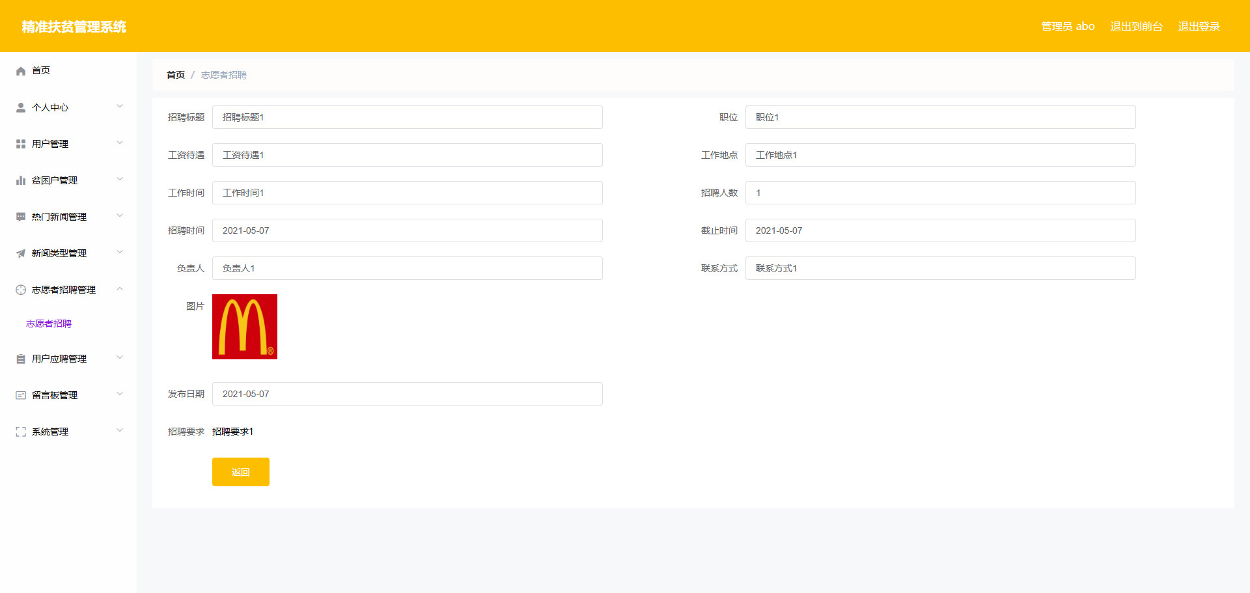1250x593 pixels.
Task: Expand the 热门新闻管理 chevron
Action: pyautogui.click(x=120, y=215)
